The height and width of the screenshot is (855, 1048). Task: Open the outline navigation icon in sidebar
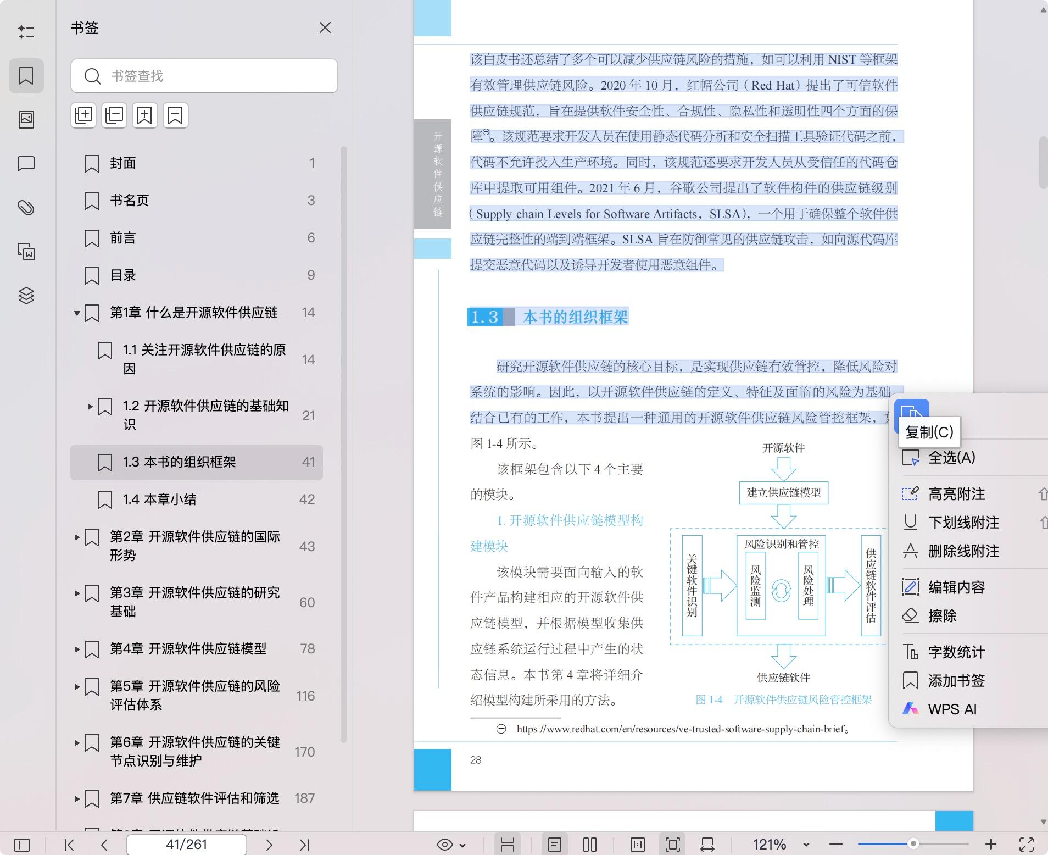tap(26, 32)
